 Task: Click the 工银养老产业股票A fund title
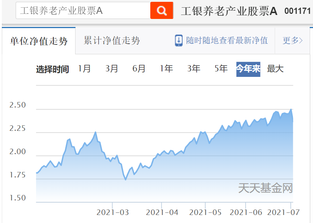click(229, 11)
